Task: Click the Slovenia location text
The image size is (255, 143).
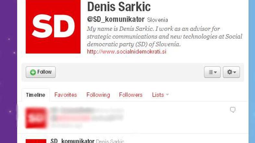Action: point(157,20)
